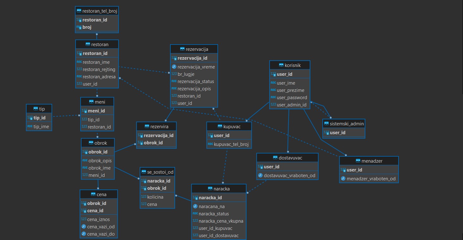Viewport: 463px width, 240px height.
Task: Click the table icon beside the restoran title
Action: (88, 45)
